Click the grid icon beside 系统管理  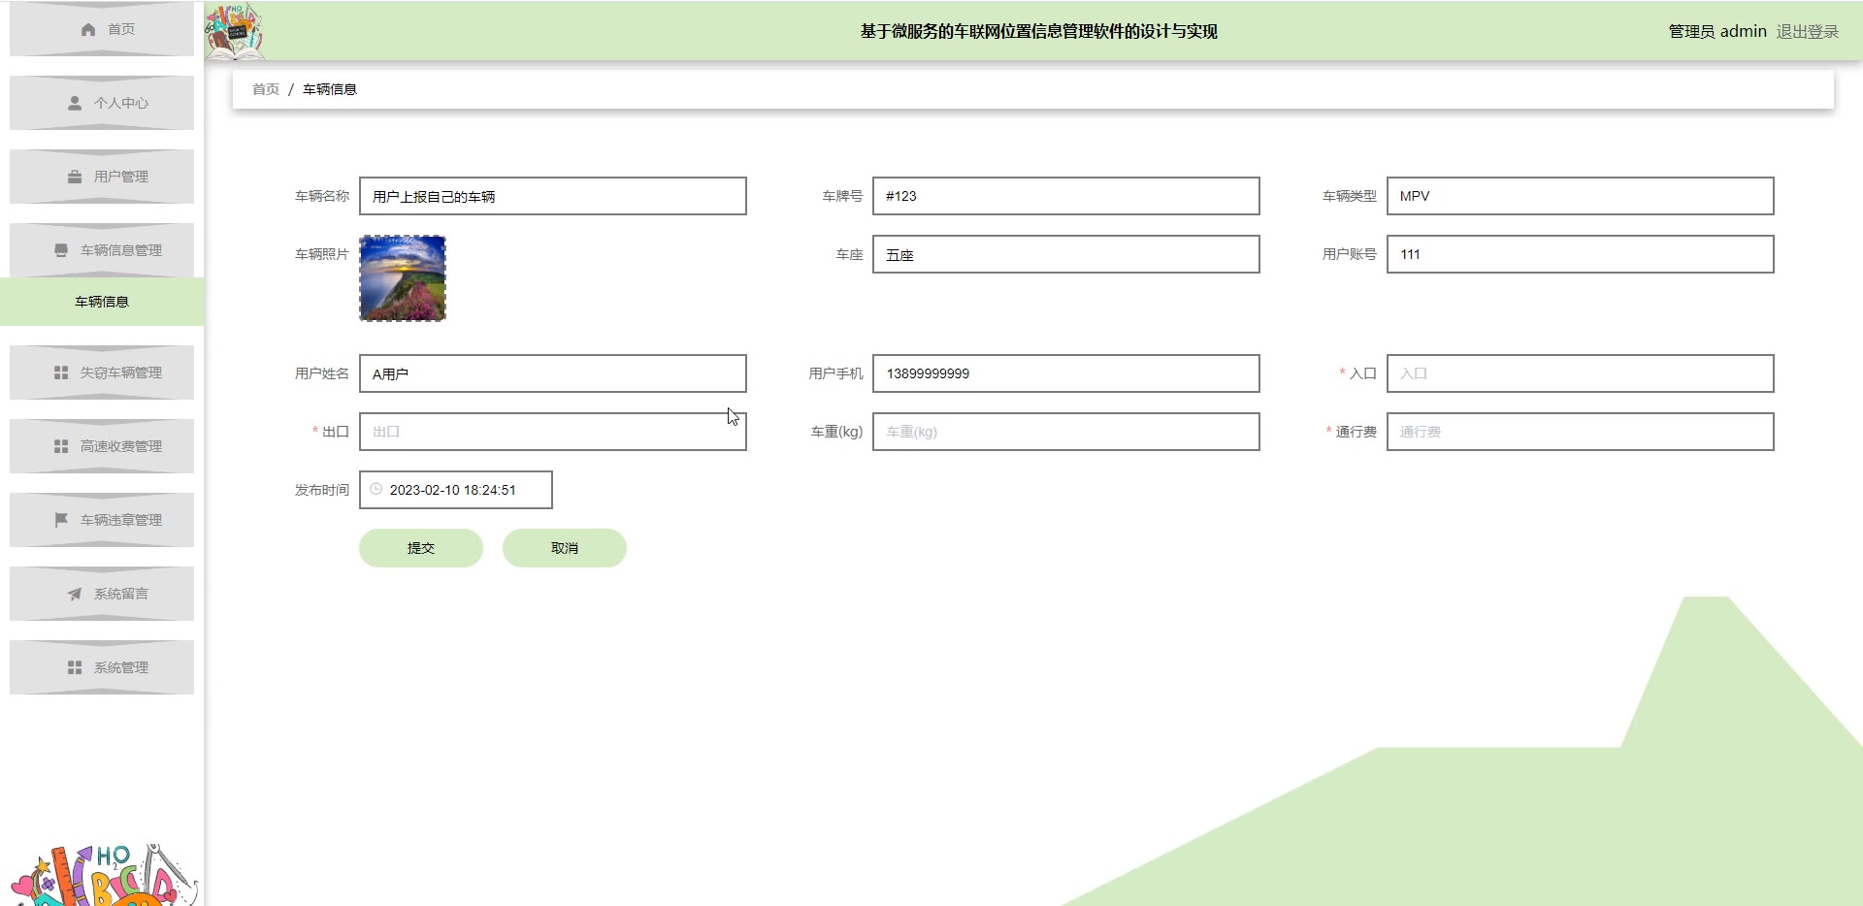(x=75, y=667)
